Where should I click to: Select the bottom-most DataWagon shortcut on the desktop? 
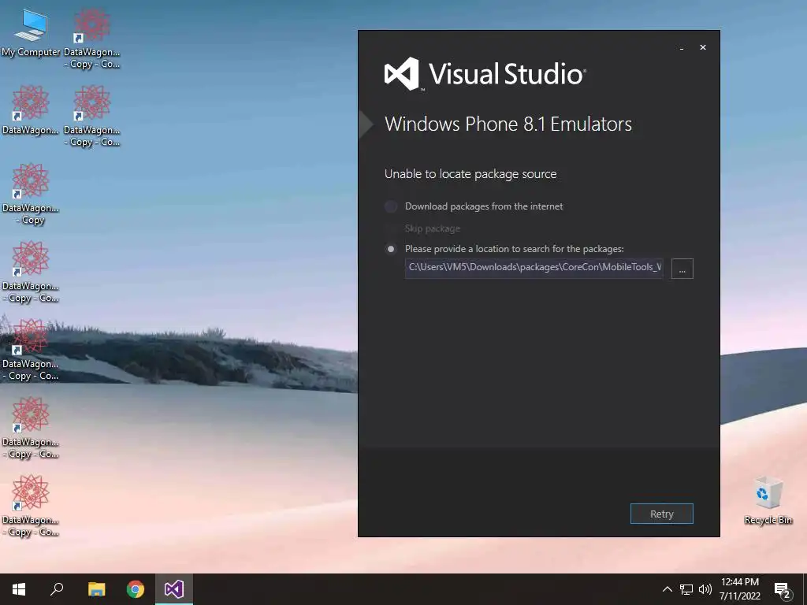click(31, 506)
